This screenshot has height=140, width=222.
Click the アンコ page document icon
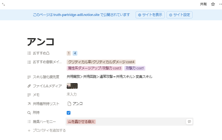tap(69, 104)
